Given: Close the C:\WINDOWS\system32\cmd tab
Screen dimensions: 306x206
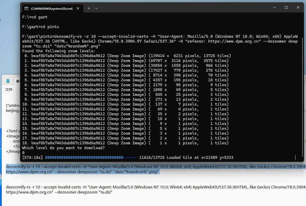Looking at the screenshot, I should coord(78,8).
